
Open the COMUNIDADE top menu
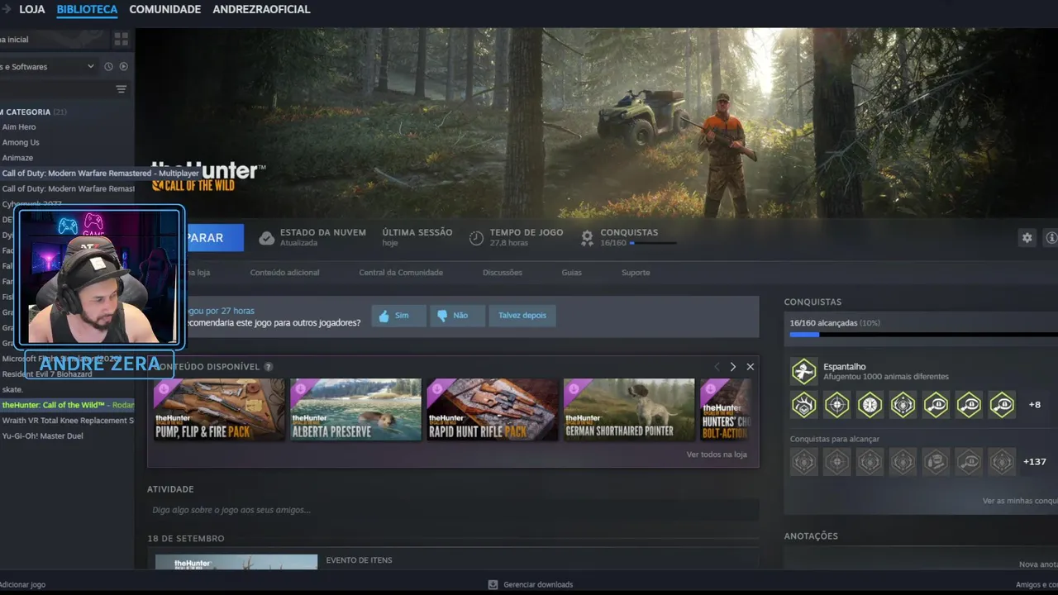(165, 9)
